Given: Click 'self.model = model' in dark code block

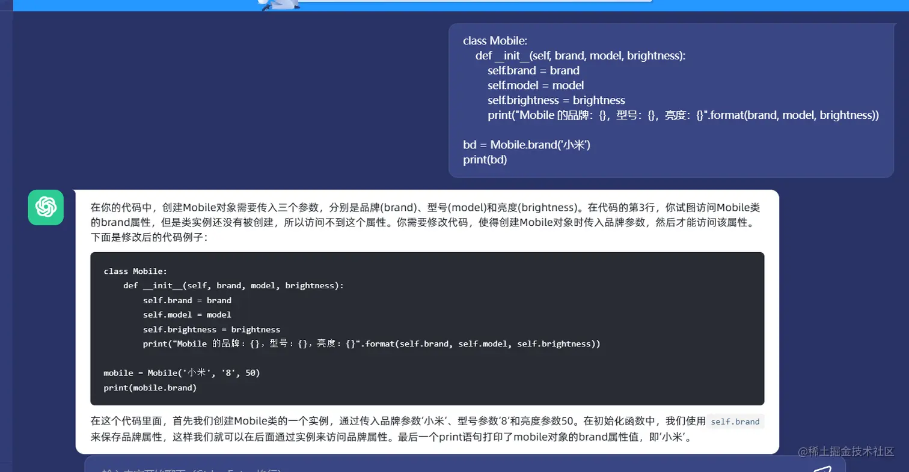Looking at the screenshot, I should coord(187,315).
